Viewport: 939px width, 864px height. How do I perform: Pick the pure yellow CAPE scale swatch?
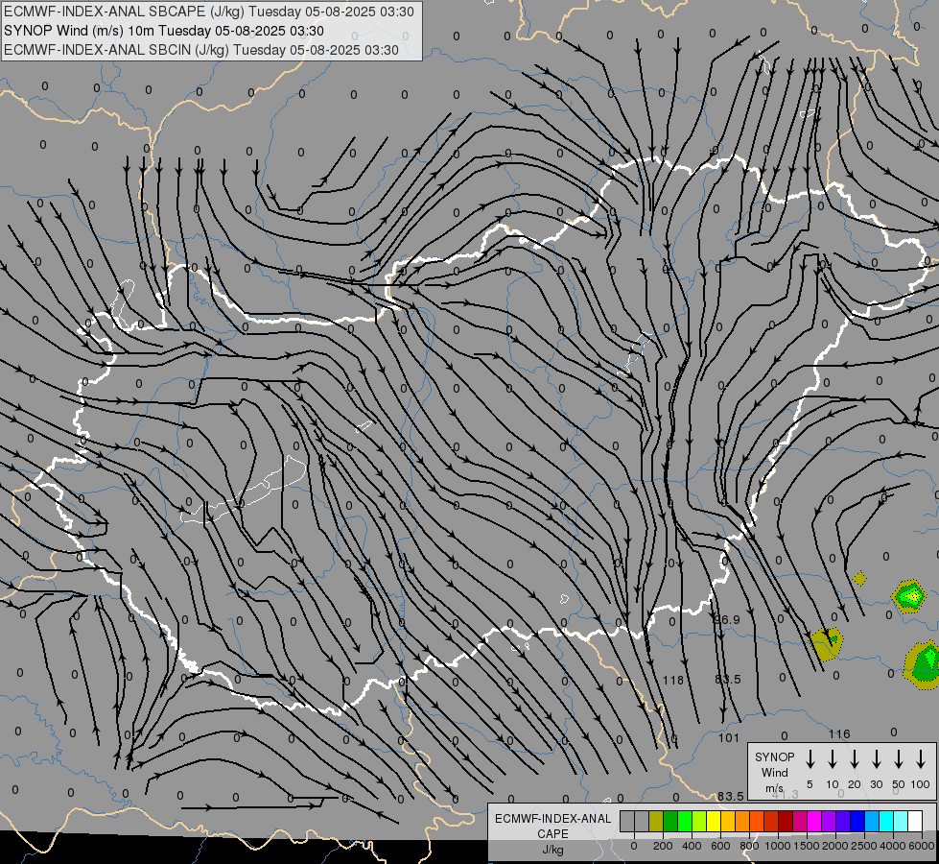coord(714,822)
